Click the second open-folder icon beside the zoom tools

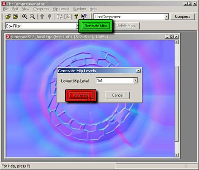tap(15, 16)
